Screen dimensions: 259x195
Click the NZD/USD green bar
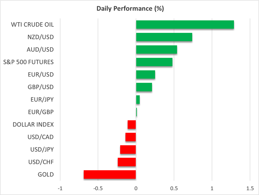(x=164, y=37)
